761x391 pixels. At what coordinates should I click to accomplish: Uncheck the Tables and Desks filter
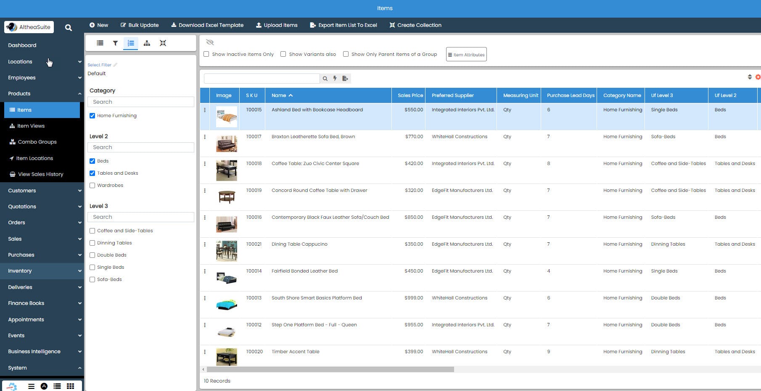tap(92, 173)
